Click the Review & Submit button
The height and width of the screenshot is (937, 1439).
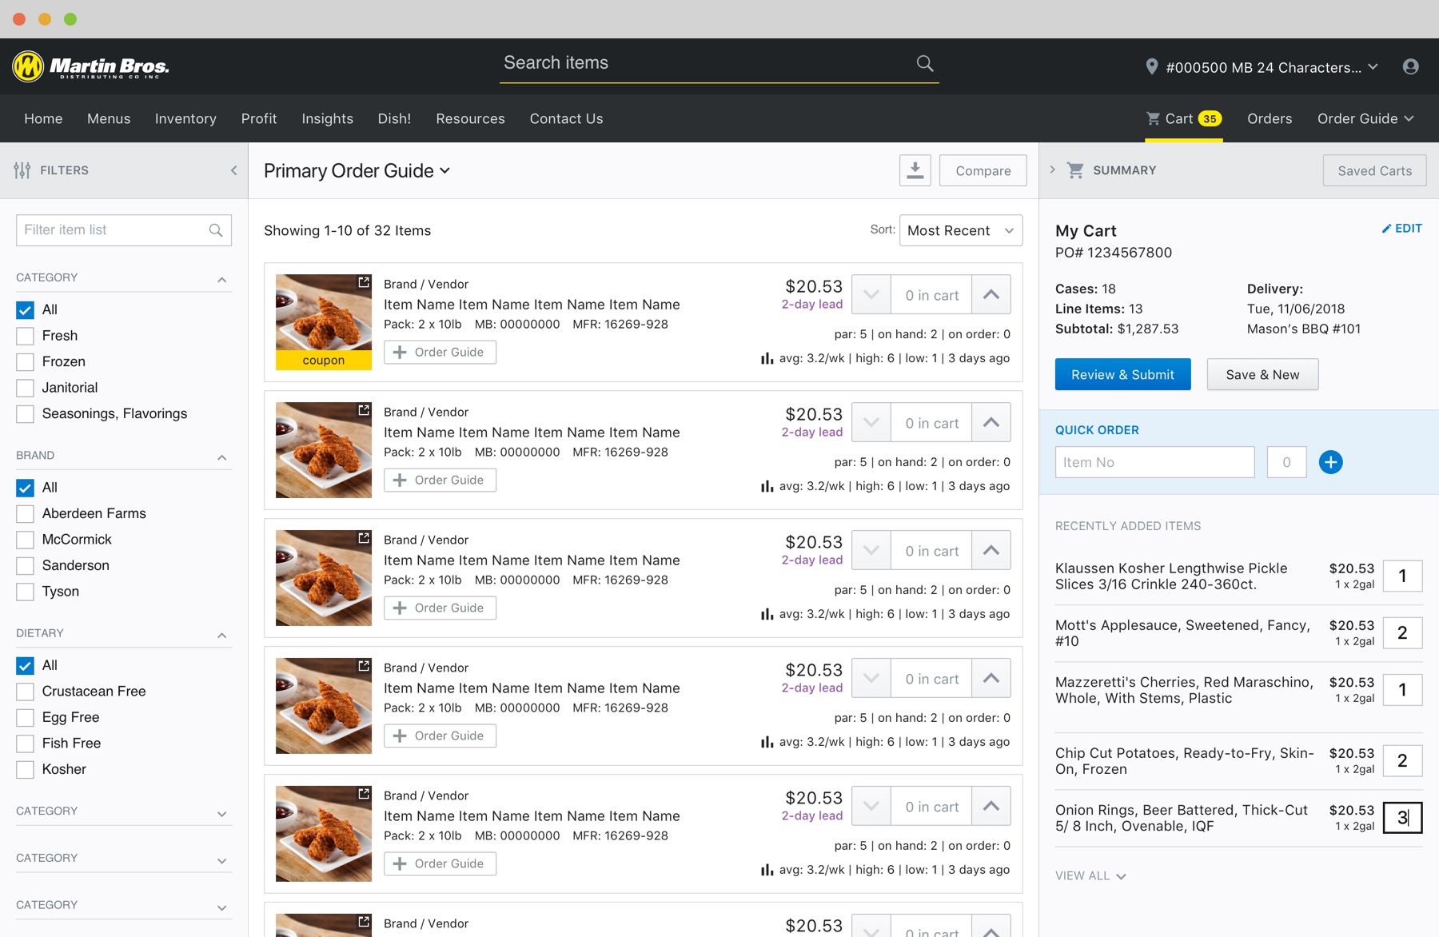click(1122, 375)
